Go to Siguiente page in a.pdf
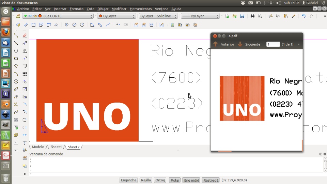 click(249, 44)
